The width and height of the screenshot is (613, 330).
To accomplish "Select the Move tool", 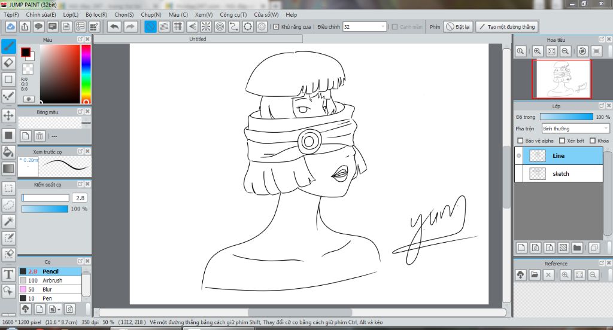I will point(8,115).
